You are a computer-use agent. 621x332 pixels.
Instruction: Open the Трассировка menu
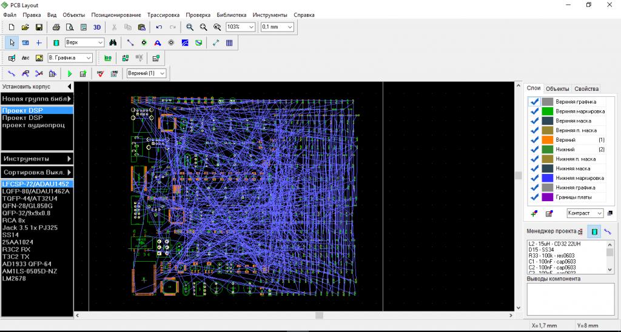163,15
